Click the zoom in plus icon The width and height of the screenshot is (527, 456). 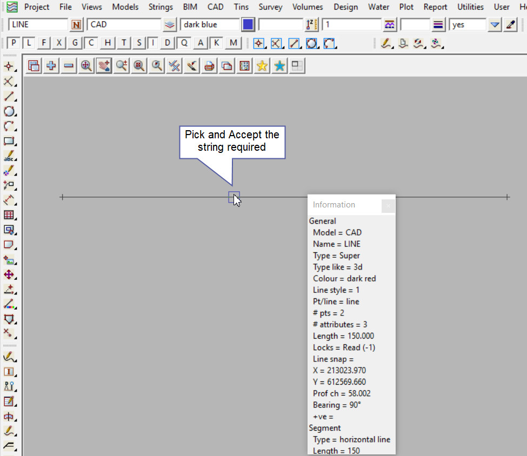click(51, 66)
